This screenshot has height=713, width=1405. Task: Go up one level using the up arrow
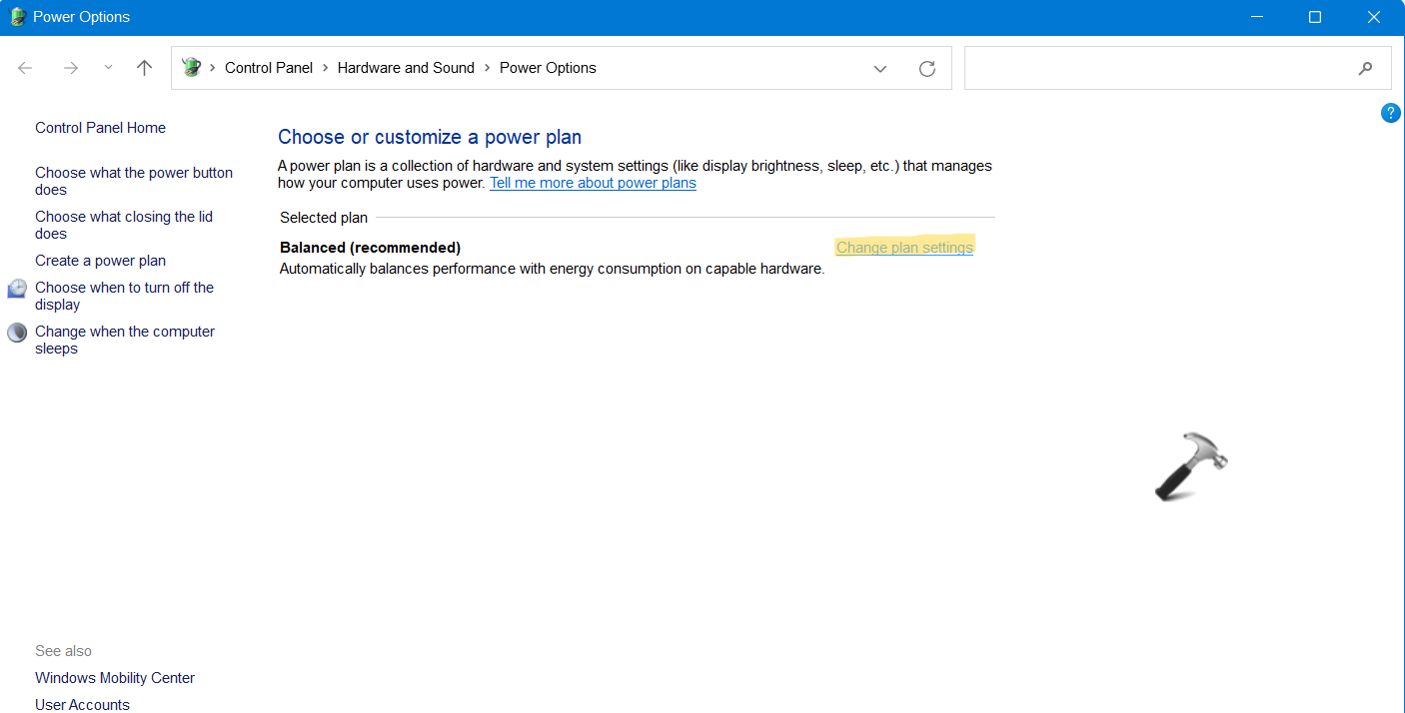pos(144,67)
